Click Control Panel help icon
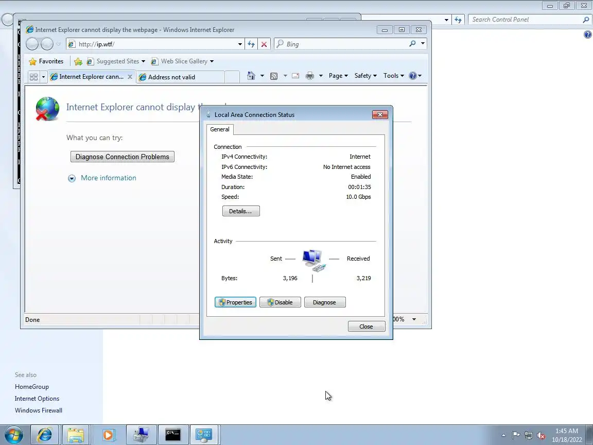The image size is (593, 445). (587, 35)
